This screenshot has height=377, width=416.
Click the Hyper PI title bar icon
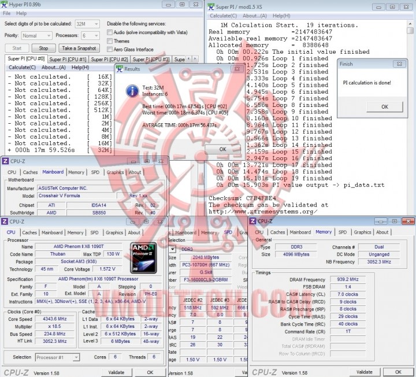(4, 4)
